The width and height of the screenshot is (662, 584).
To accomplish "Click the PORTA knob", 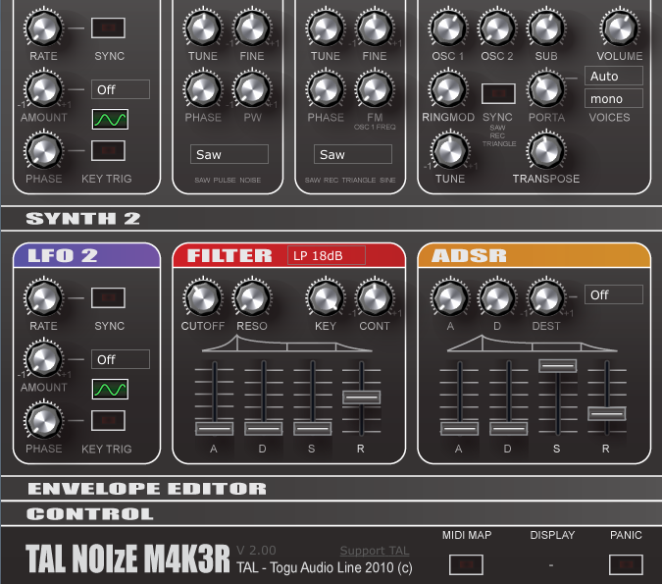I will click(546, 89).
